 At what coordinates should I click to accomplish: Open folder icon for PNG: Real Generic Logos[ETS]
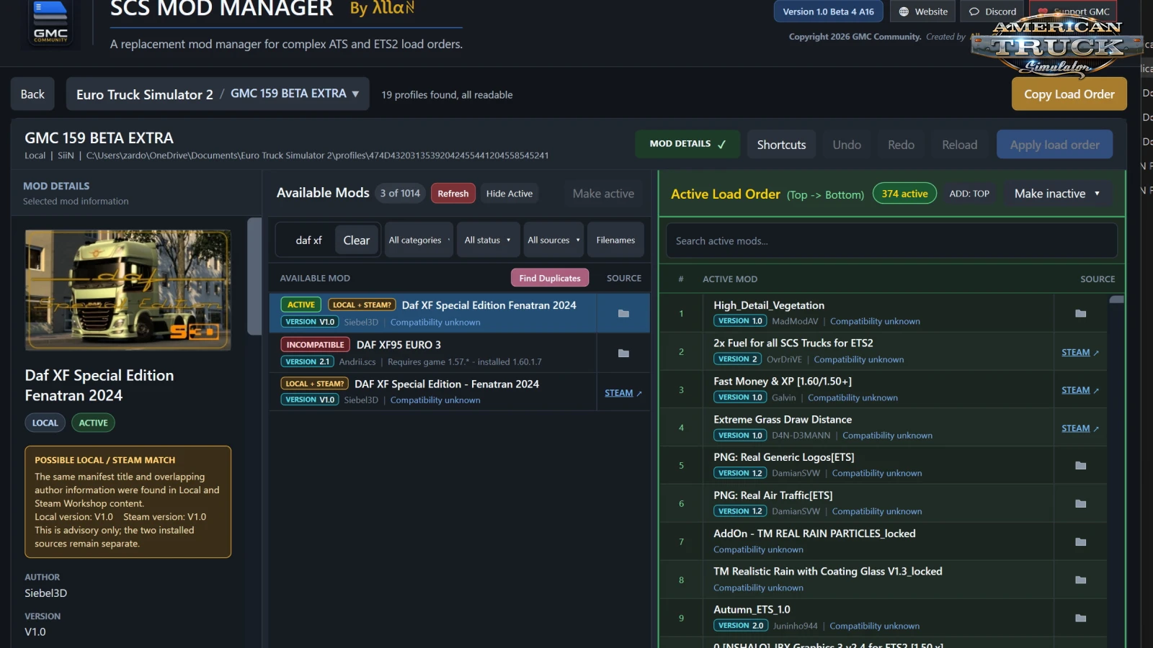tap(1080, 465)
